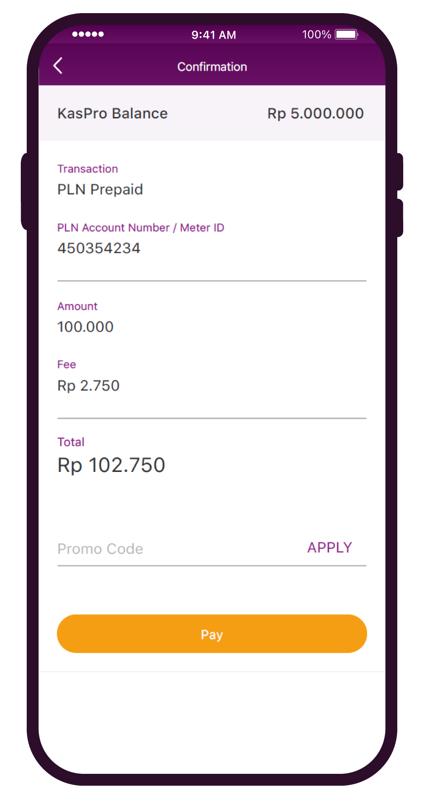Tap the Fee label
The image size is (424, 798).
click(67, 364)
